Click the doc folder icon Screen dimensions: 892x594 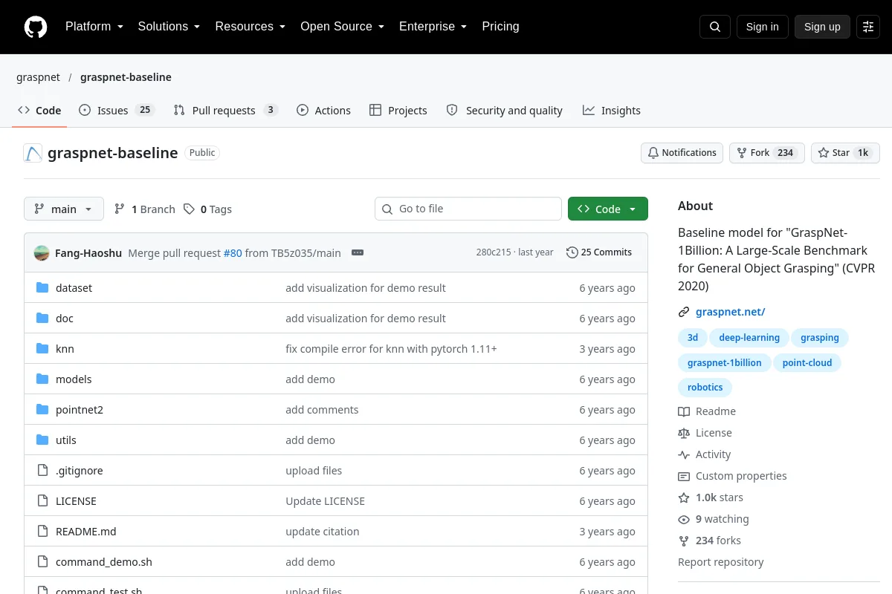tap(42, 318)
